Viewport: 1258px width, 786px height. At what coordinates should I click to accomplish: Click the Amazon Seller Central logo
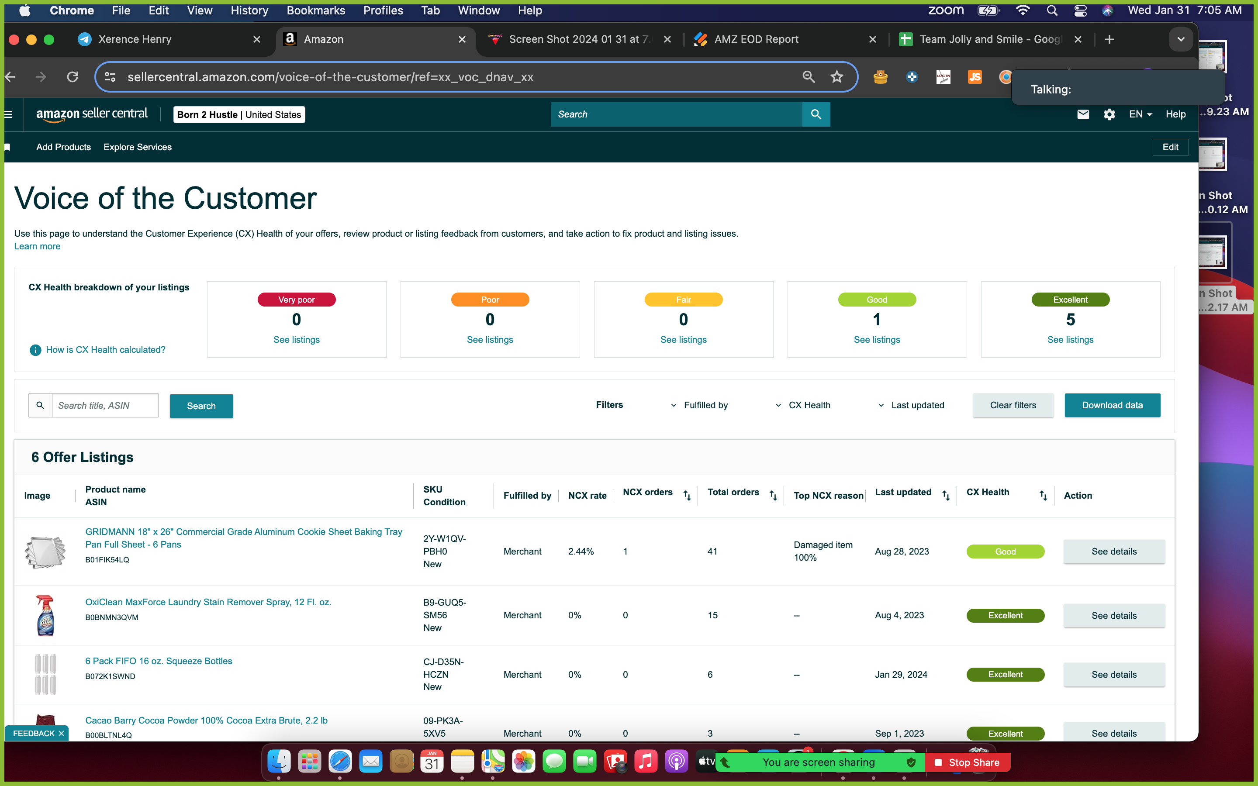click(92, 114)
